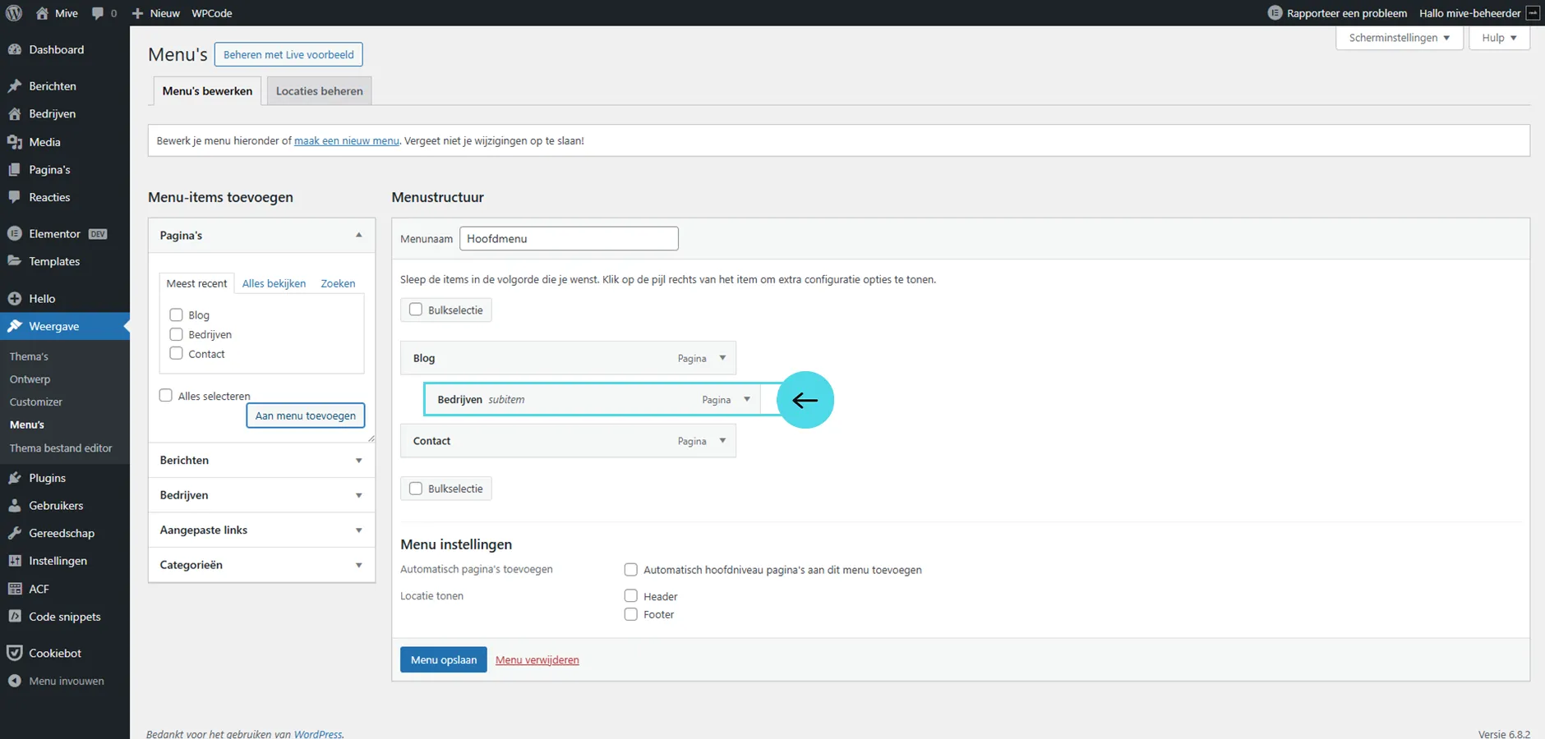The image size is (1545, 739).
Task: Click the Menunaam text field
Action: point(569,239)
